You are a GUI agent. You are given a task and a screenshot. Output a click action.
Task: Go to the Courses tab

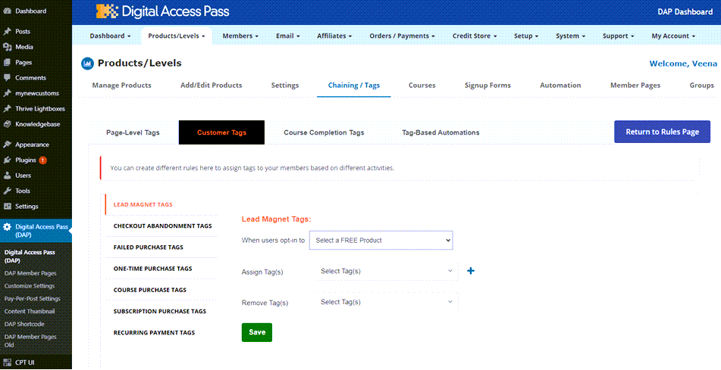422,86
